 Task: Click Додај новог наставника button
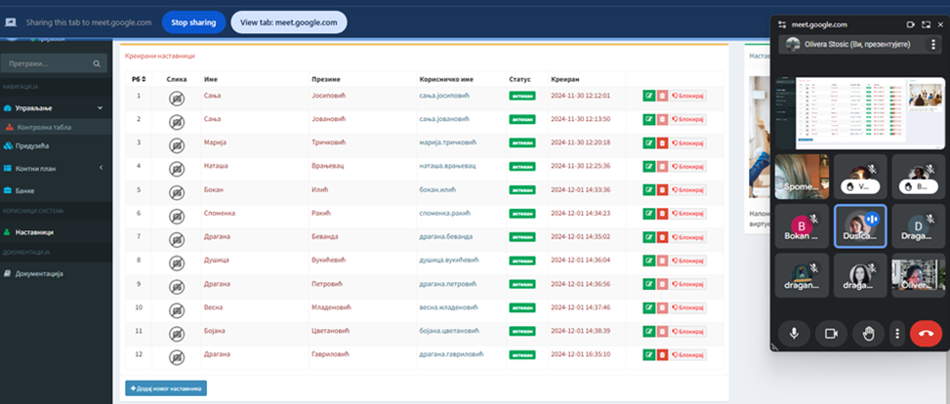pyautogui.click(x=166, y=388)
